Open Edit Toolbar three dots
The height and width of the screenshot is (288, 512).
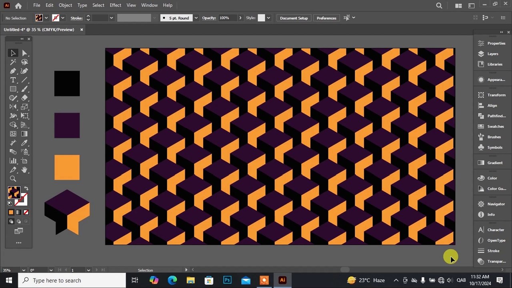pos(18,243)
